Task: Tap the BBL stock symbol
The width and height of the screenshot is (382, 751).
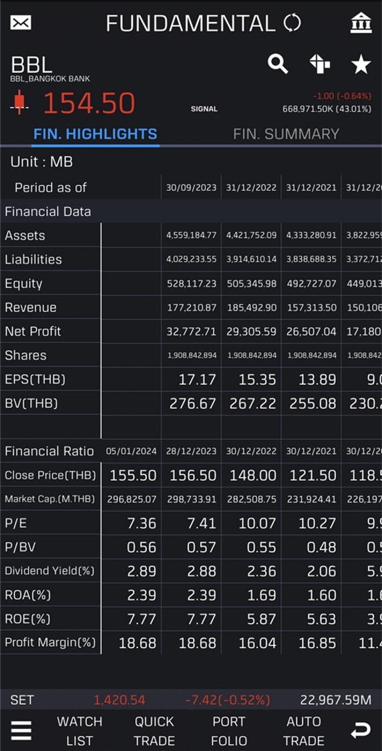Action: coord(31,65)
